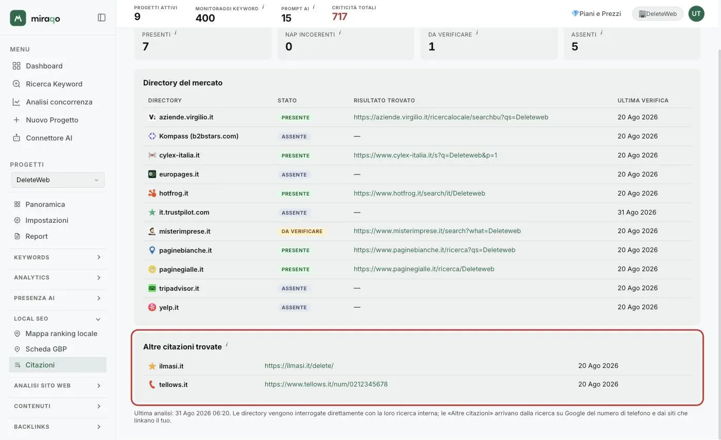
Task: Open the misterimprese.it search link
Action: (437, 231)
